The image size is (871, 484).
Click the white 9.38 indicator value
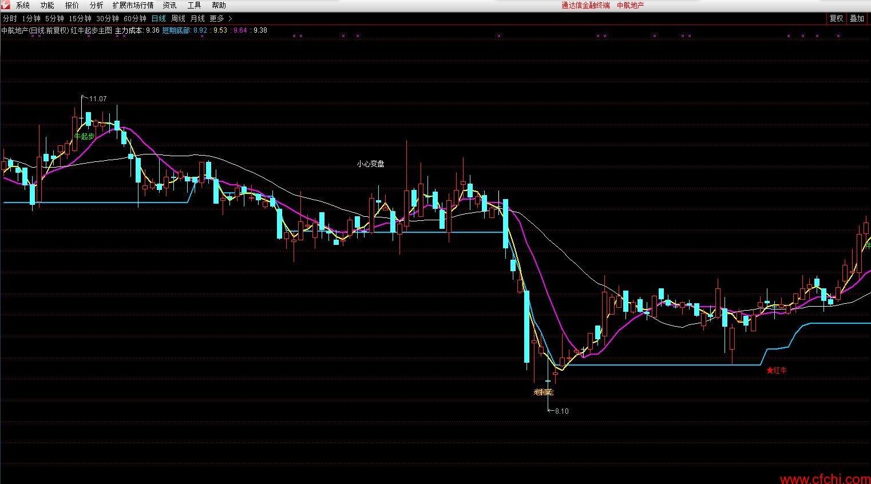260,30
